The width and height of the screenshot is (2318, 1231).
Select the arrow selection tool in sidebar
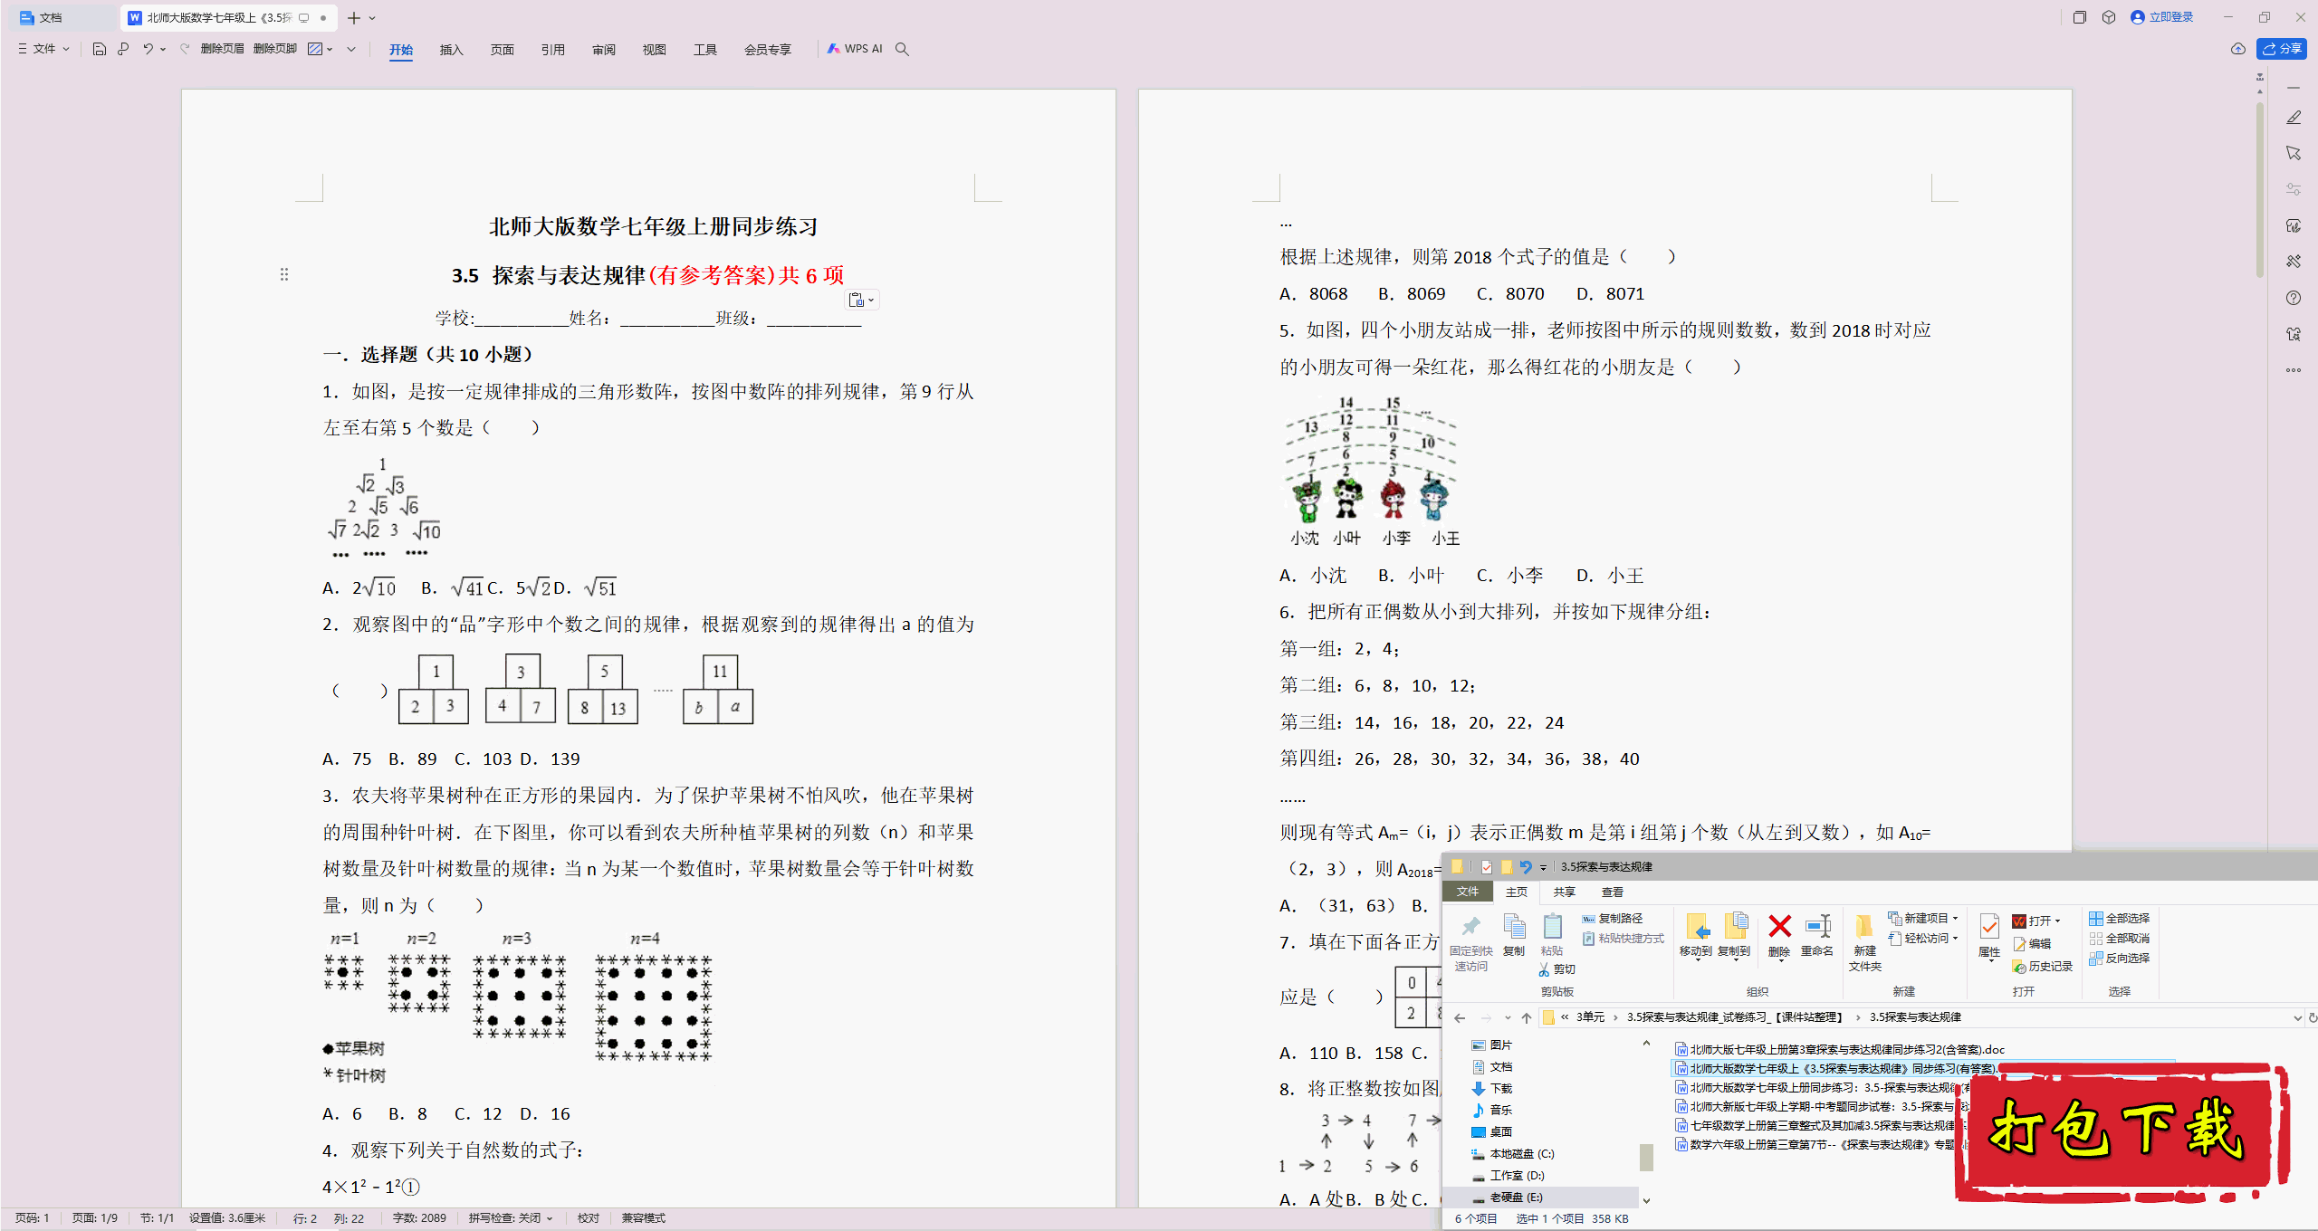(x=2294, y=153)
